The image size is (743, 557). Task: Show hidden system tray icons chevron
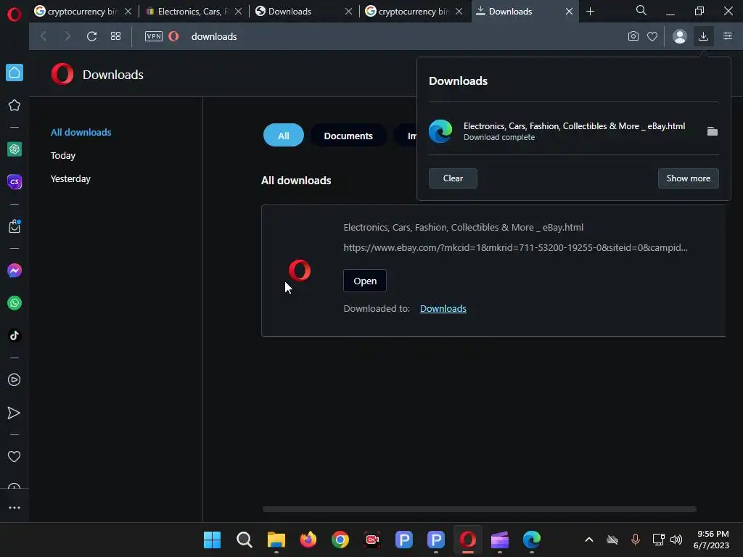pos(589,540)
